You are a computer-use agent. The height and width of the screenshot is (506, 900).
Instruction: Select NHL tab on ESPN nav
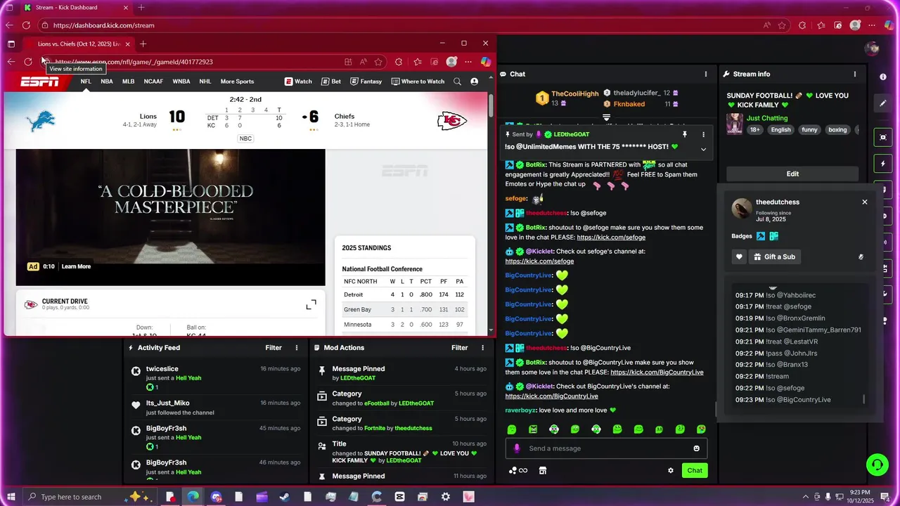(205, 82)
